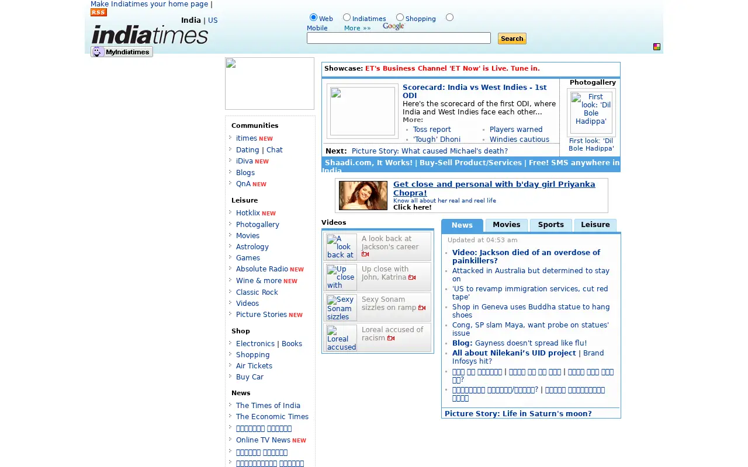Click video camera icon beside Jackson's career
The image size is (748, 467).
[365, 255]
